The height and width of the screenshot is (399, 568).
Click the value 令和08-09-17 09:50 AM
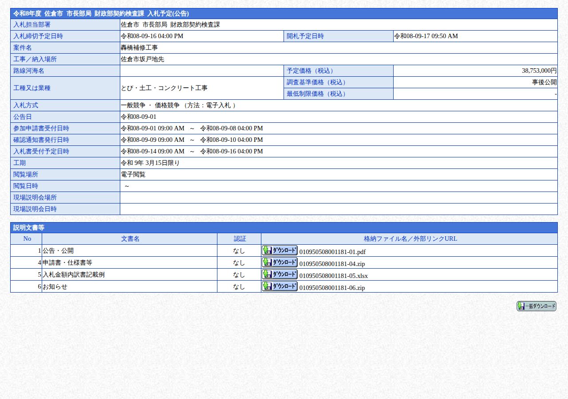tap(426, 36)
